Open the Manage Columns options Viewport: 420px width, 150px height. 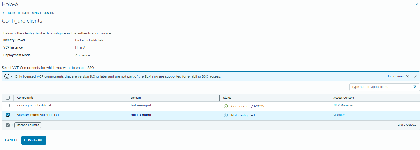tap(28, 125)
